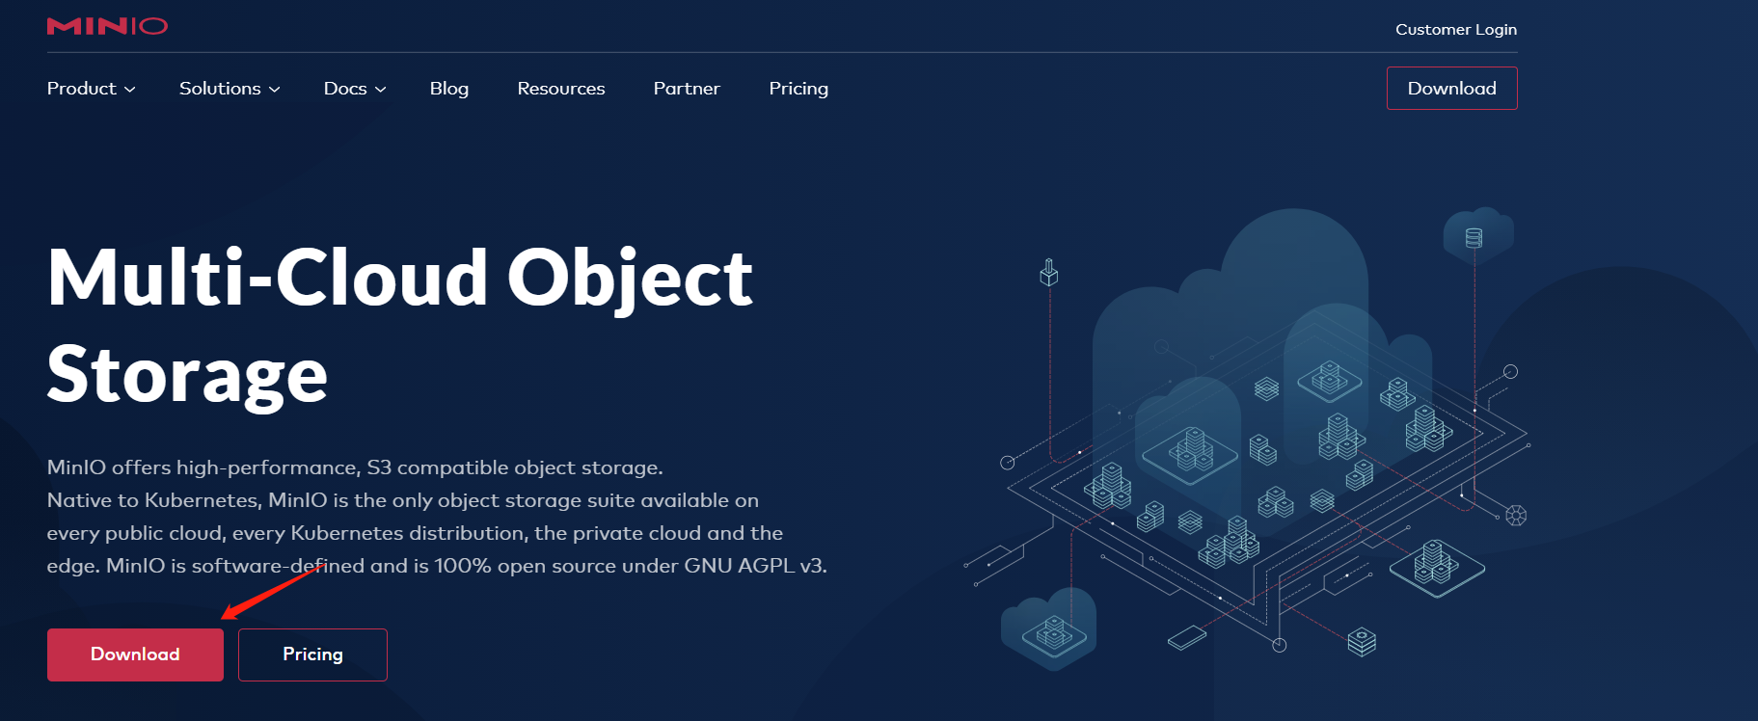Open the Product menu

point(91,89)
